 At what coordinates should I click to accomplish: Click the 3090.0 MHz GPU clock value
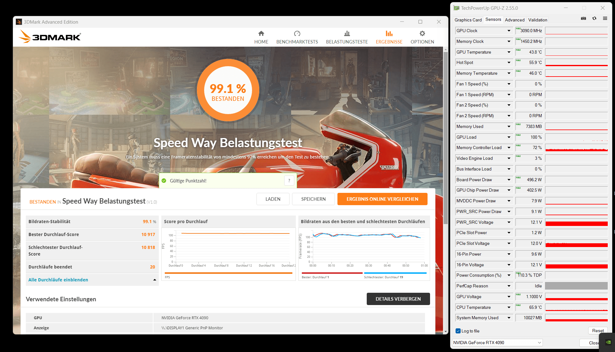pyautogui.click(x=529, y=31)
